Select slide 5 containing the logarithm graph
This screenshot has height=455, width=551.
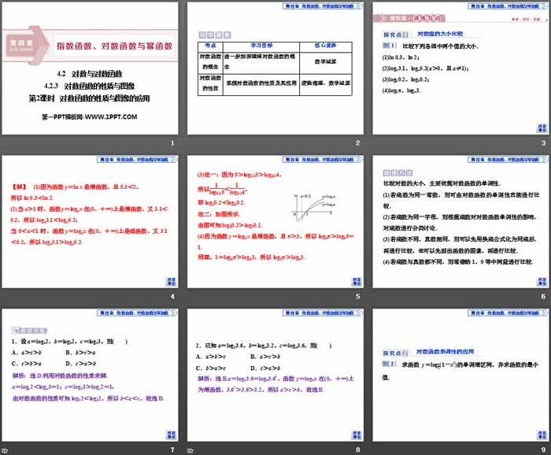point(275,222)
